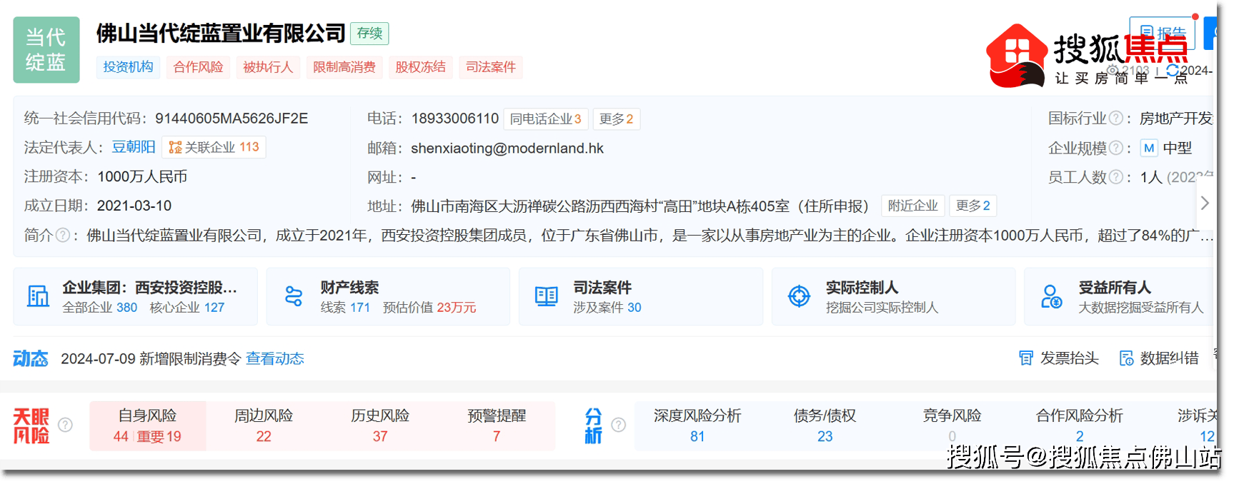Click registered capital 1000万人民币
Viewport: 1254px width, 484px height.
(142, 177)
